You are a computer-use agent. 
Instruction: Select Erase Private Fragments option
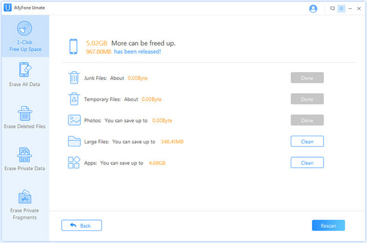click(25, 205)
